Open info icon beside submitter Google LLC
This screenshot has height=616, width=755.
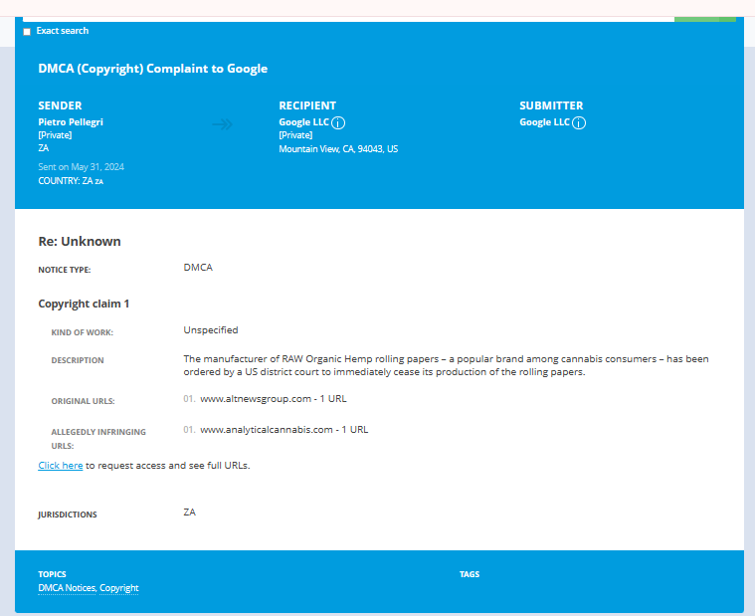(579, 123)
